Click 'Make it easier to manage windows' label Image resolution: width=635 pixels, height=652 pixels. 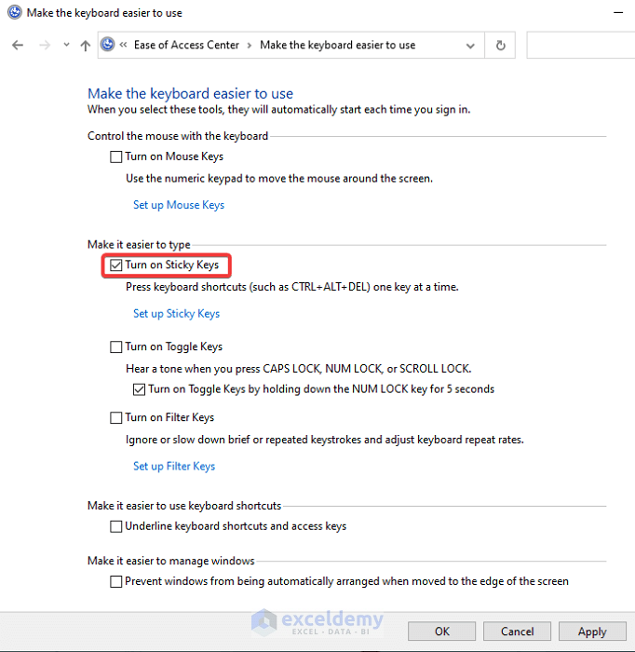pos(170,561)
